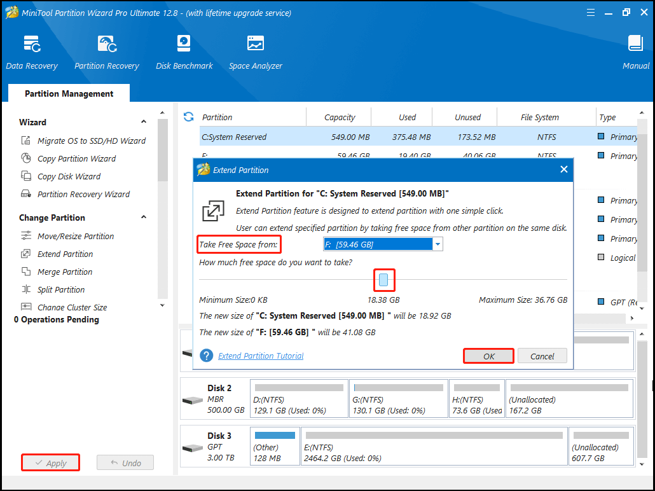Image resolution: width=655 pixels, height=491 pixels.
Task: Choose Split Partition
Action: click(x=53, y=289)
